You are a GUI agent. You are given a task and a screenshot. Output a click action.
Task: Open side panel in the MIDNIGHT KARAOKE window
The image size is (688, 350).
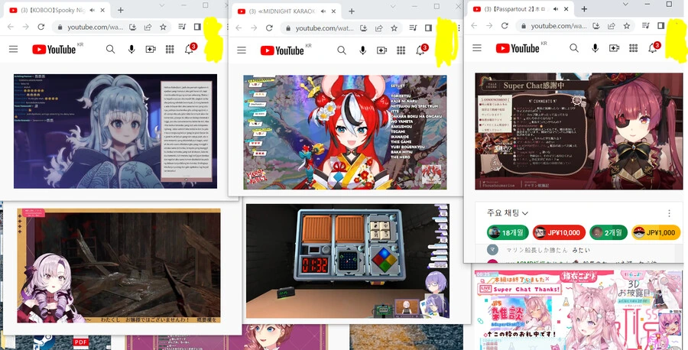[428, 28]
